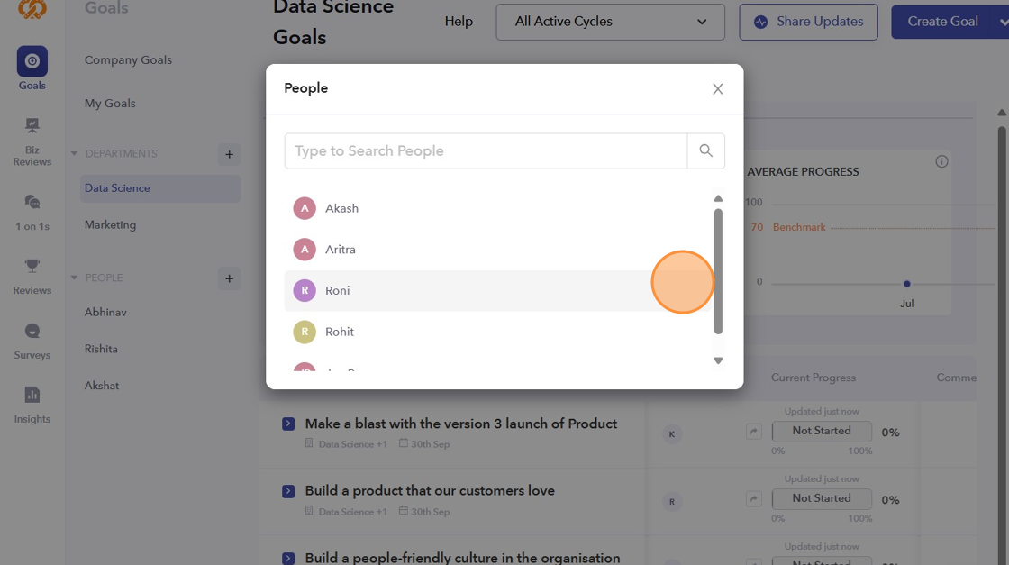Open the All Active Cycles dropdown

click(x=610, y=22)
